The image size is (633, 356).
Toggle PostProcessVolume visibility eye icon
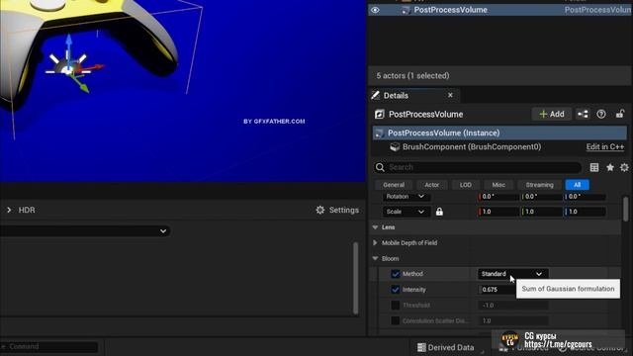pos(375,10)
